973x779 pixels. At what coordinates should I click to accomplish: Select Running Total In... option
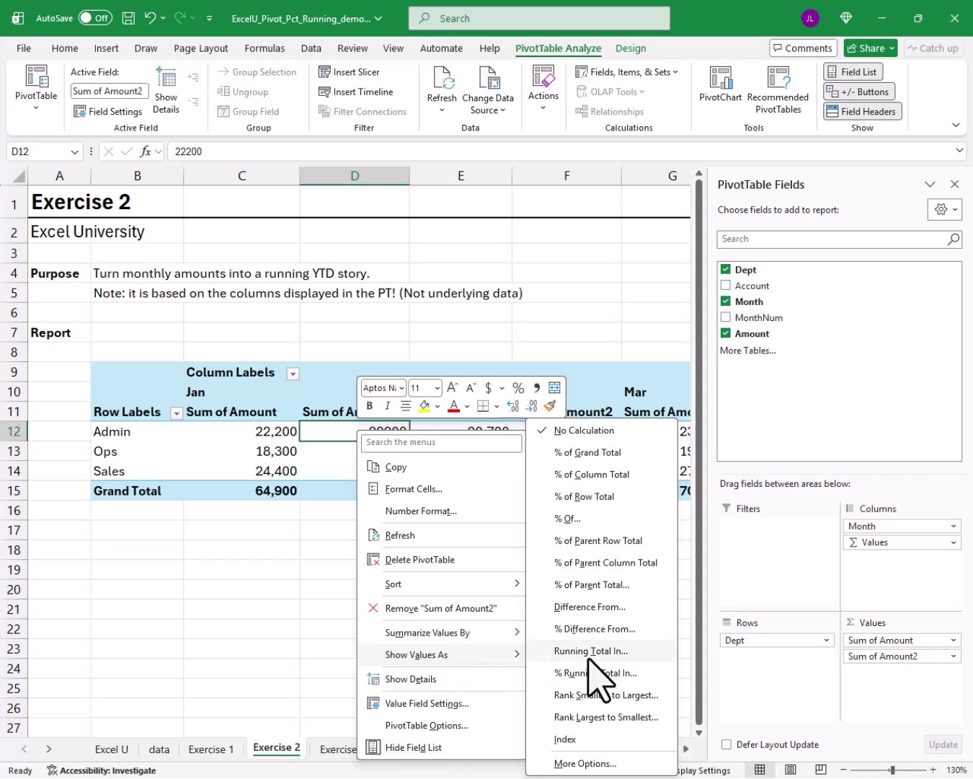click(x=602, y=651)
